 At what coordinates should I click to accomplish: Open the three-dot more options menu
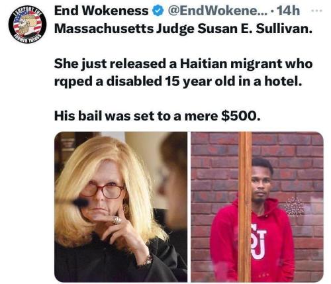318,10
